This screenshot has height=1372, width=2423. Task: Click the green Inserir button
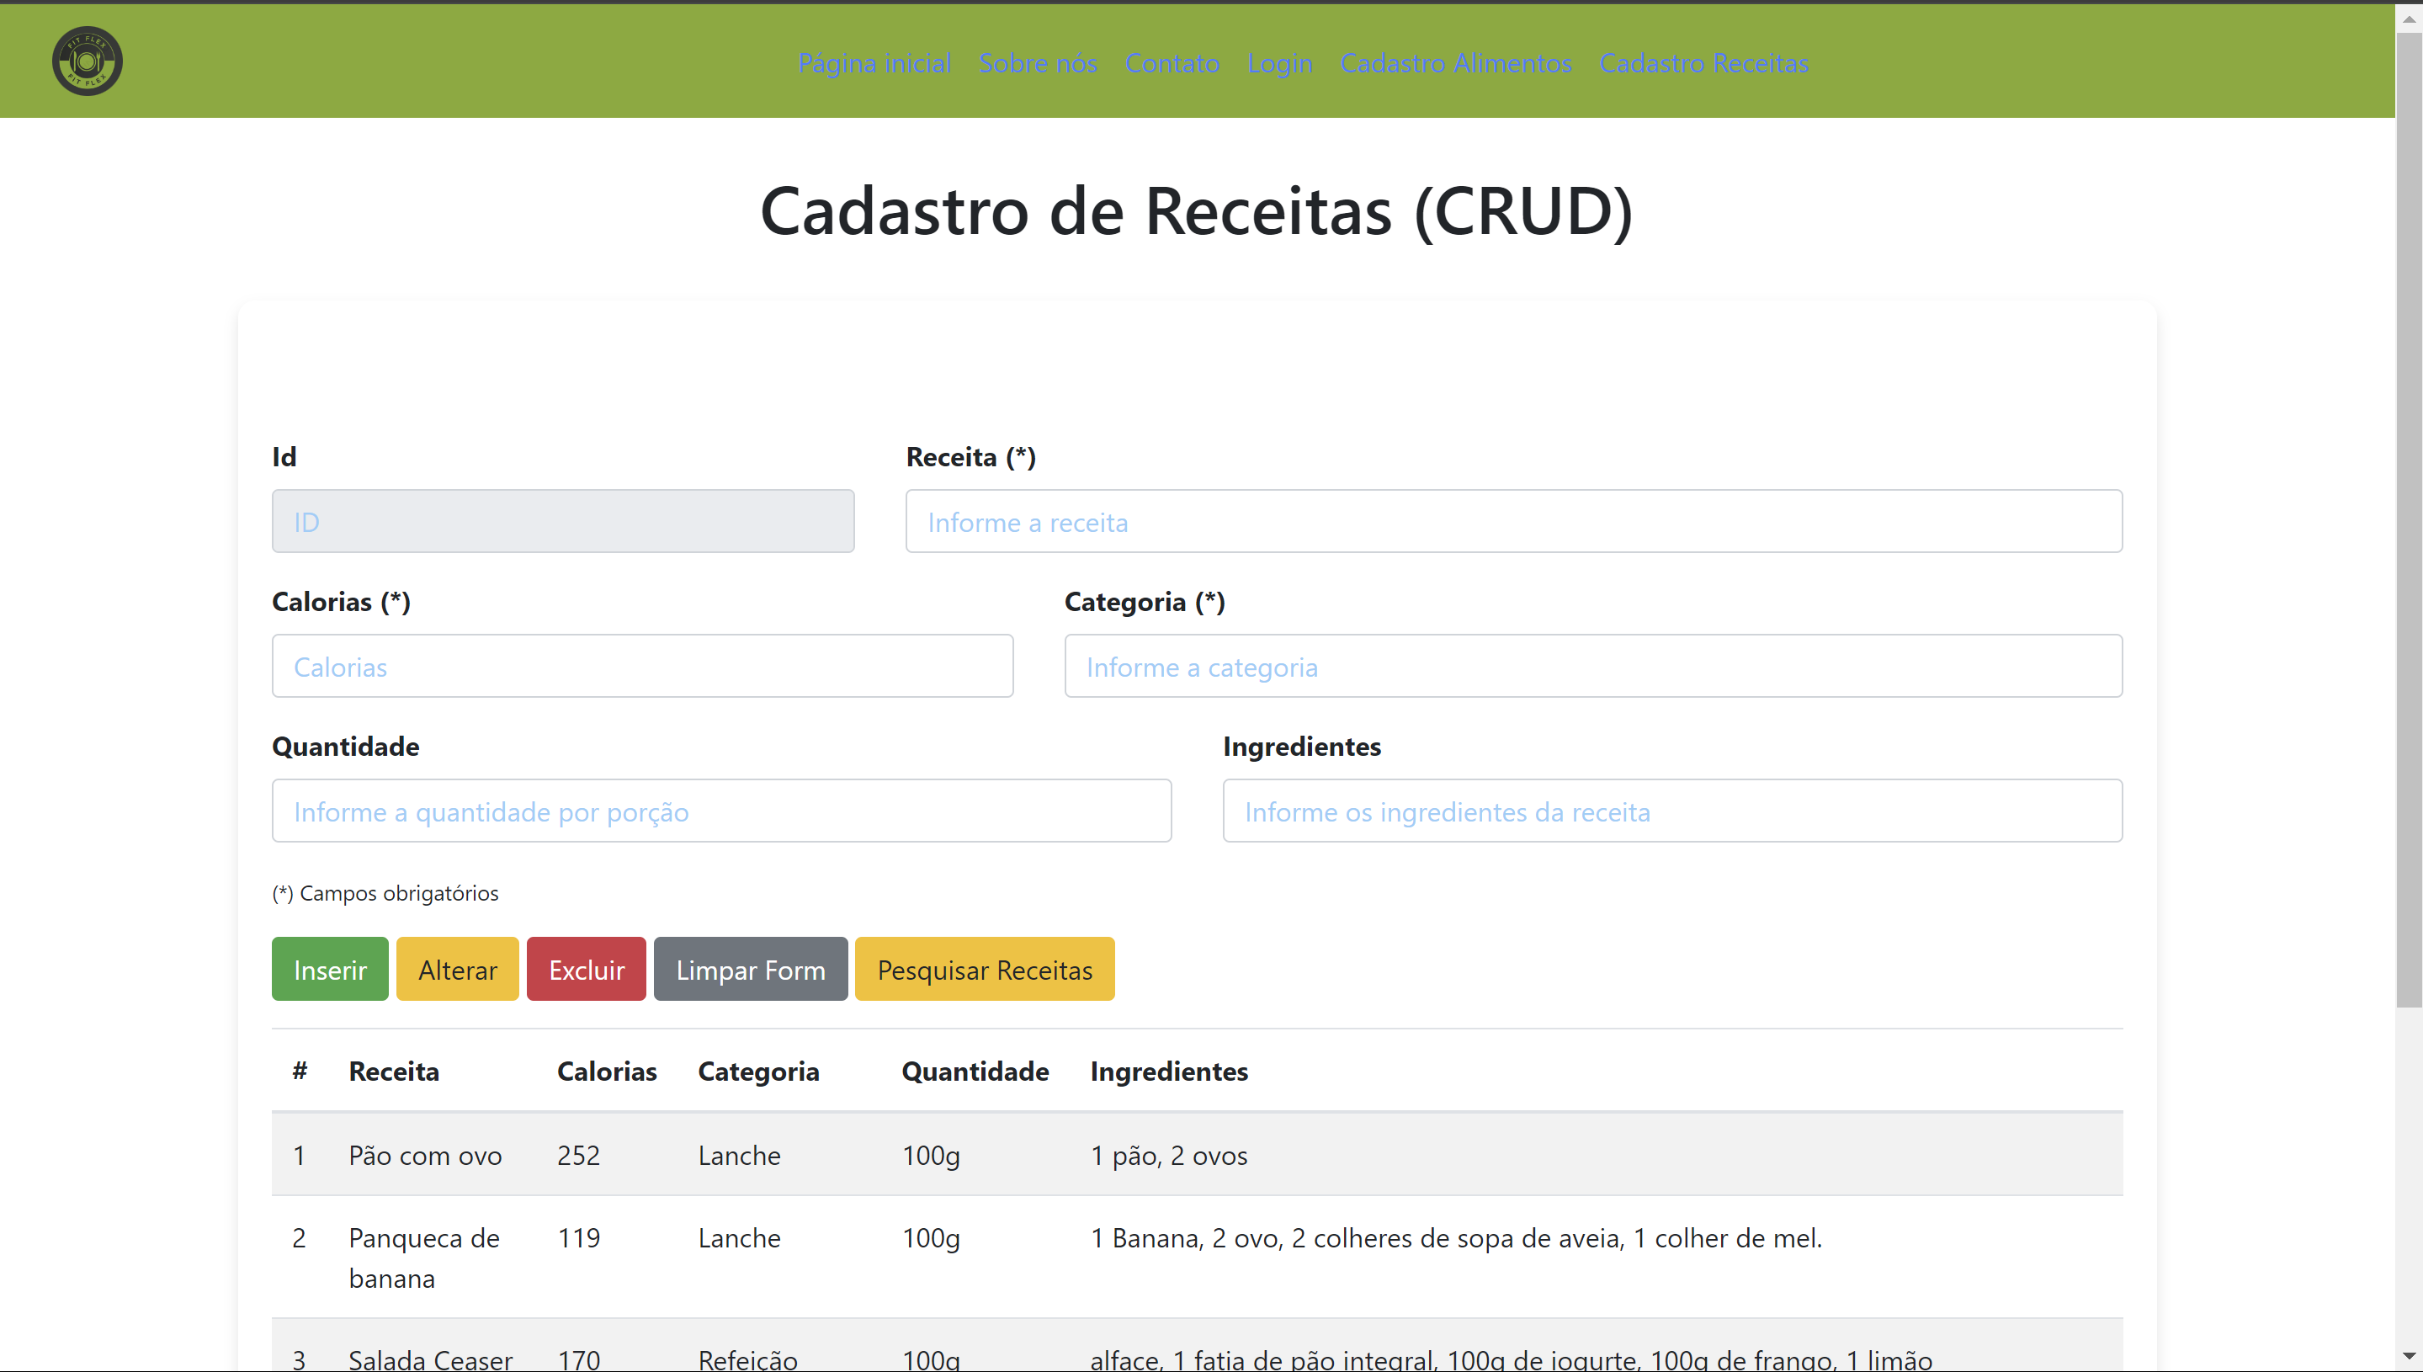click(x=329, y=969)
